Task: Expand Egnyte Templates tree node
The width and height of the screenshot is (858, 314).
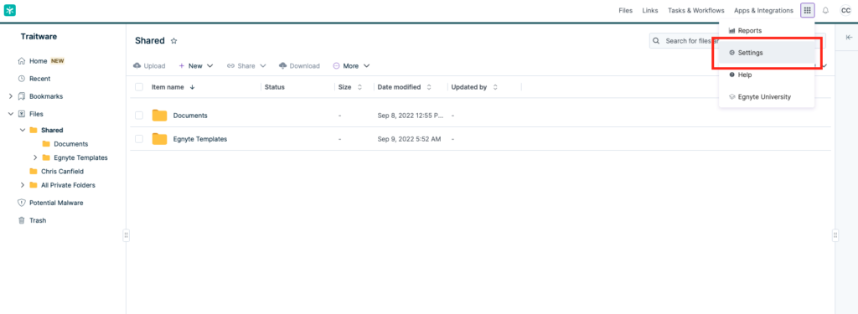Action: click(x=35, y=157)
